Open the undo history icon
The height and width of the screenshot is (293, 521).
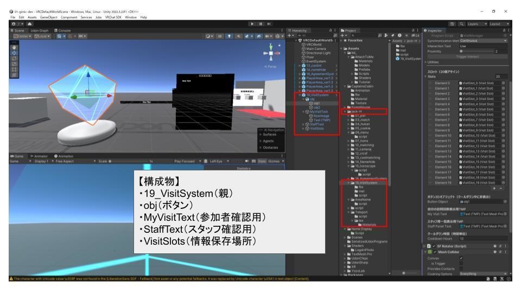[452, 24]
